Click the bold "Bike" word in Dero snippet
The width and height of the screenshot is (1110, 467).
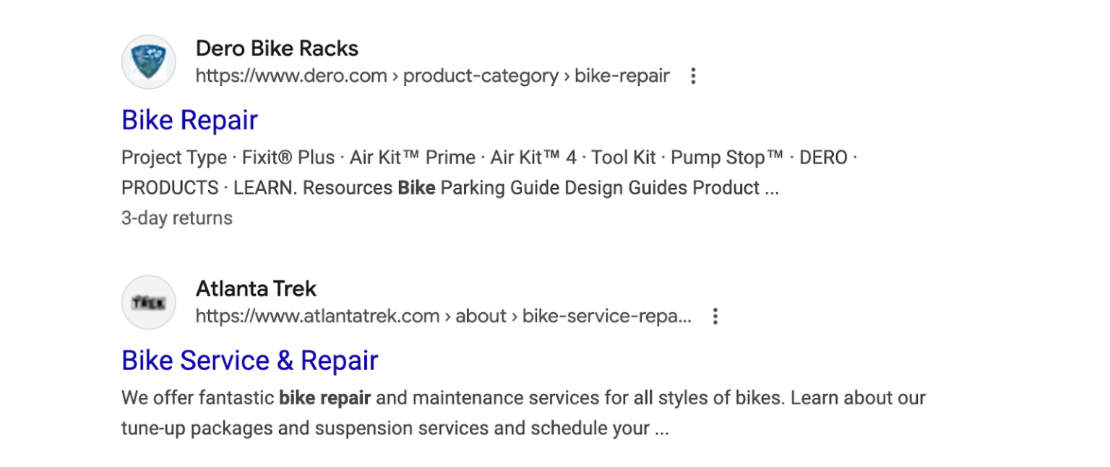coord(416,188)
